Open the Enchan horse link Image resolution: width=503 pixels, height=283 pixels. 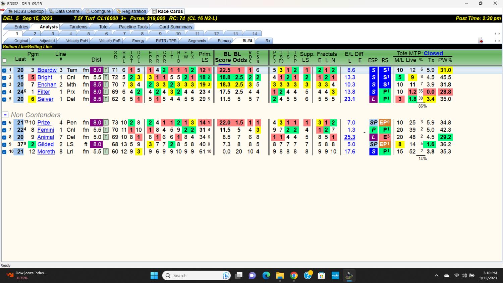coord(47,84)
